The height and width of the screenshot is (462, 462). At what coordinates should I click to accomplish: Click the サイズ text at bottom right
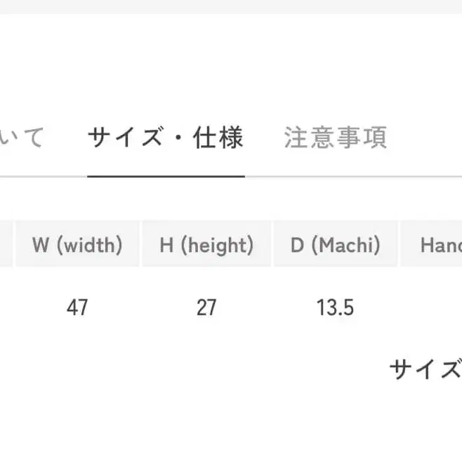[425, 369]
